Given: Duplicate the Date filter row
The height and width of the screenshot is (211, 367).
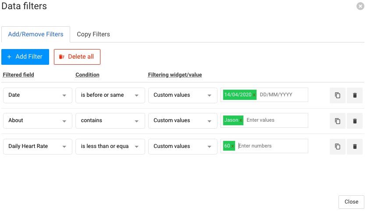Looking at the screenshot, I should coord(337,95).
